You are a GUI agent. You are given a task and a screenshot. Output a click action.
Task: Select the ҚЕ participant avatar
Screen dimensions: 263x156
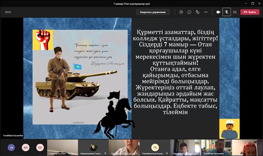39,147
